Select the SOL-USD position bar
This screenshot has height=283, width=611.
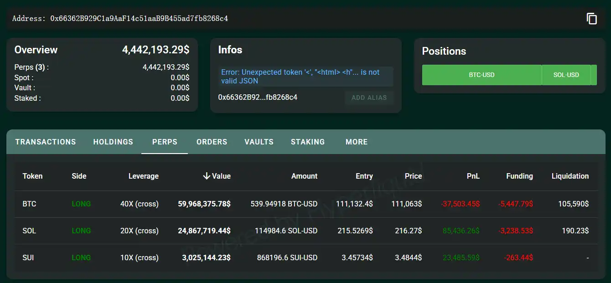(566, 75)
